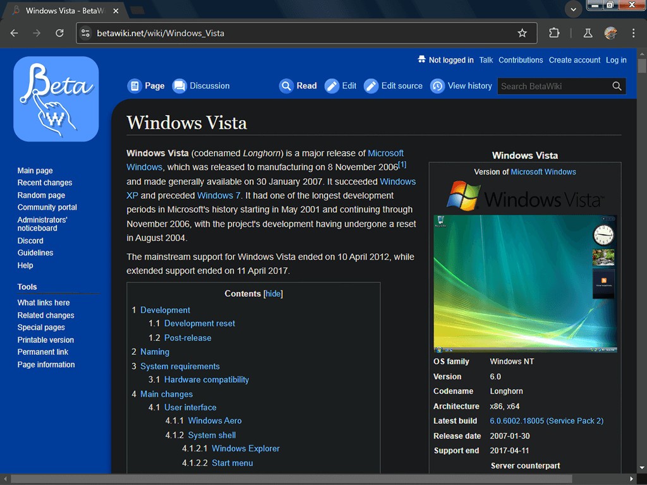Open the Edit tab
The image size is (647, 485).
[x=349, y=86]
